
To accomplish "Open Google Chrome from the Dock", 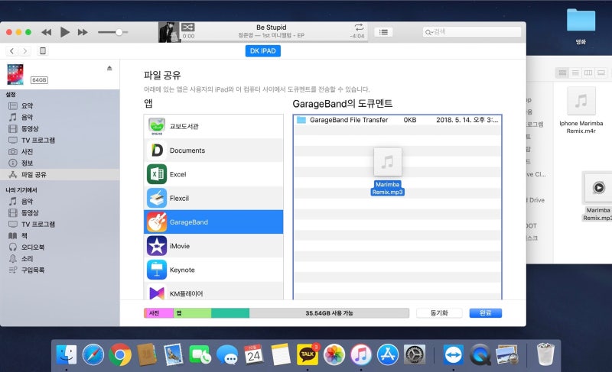I will [x=120, y=354].
